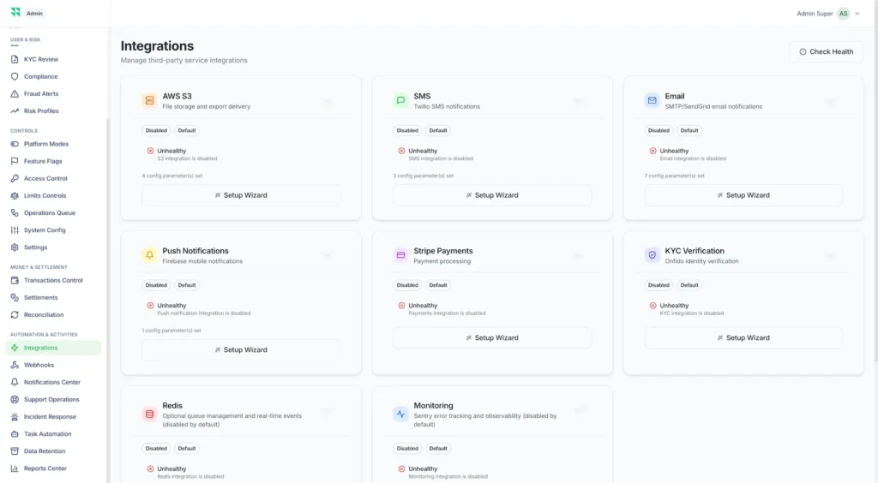
Task: Click the Risk Profiles trend icon
Action: [x=15, y=111]
